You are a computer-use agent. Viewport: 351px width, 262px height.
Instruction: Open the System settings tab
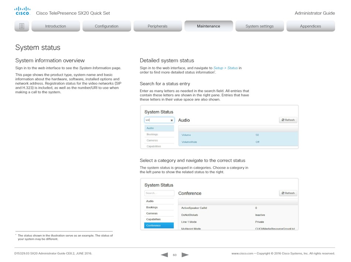click(260, 26)
